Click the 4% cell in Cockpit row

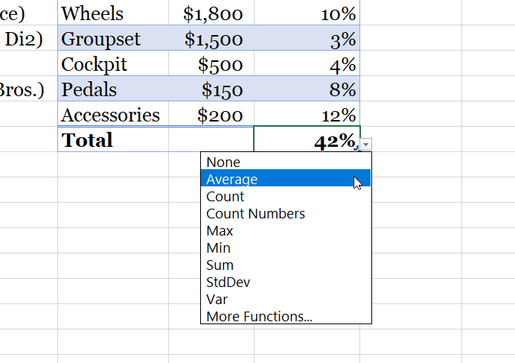307,63
